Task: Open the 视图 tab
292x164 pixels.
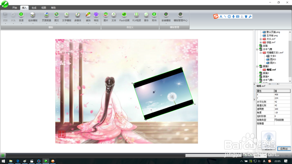Action: (x=44, y=8)
